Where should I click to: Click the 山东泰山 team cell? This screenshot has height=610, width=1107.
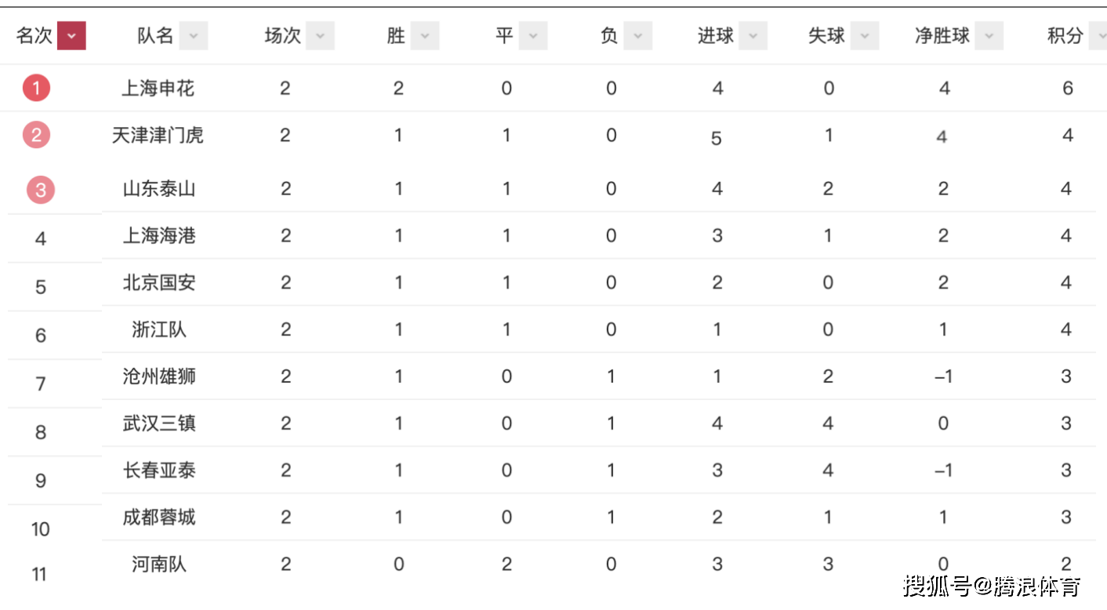[158, 189]
